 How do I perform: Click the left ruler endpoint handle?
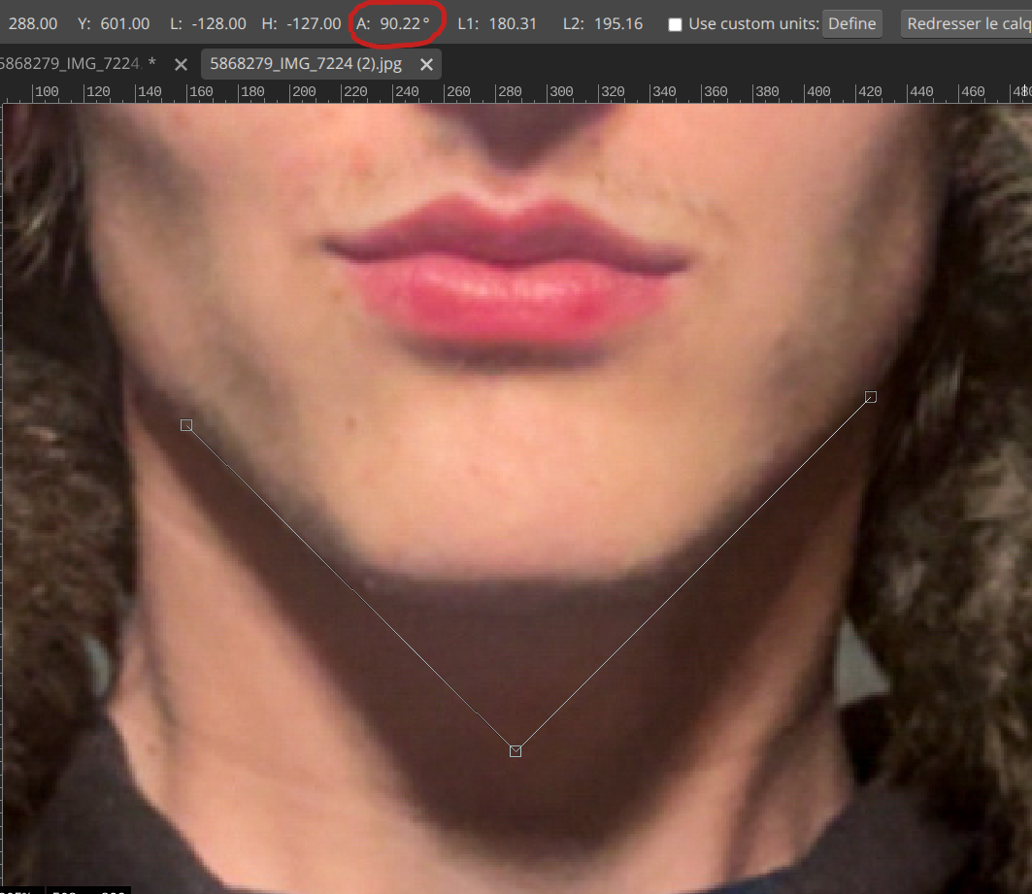pos(186,425)
